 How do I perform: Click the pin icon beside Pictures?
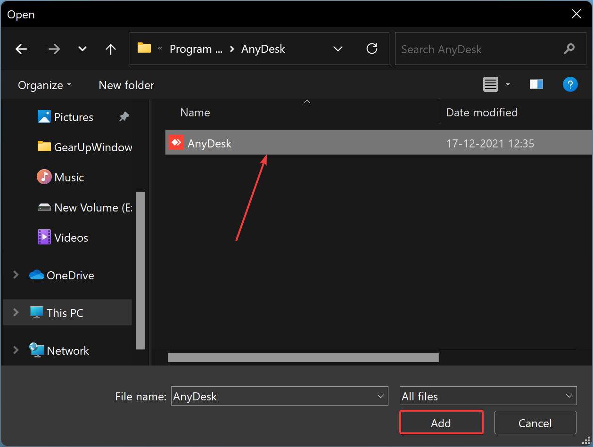click(124, 117)
